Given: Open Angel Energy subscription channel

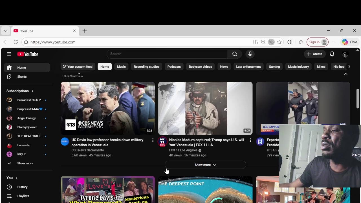Looking at the screenshot, I should [x=27, y=118].
